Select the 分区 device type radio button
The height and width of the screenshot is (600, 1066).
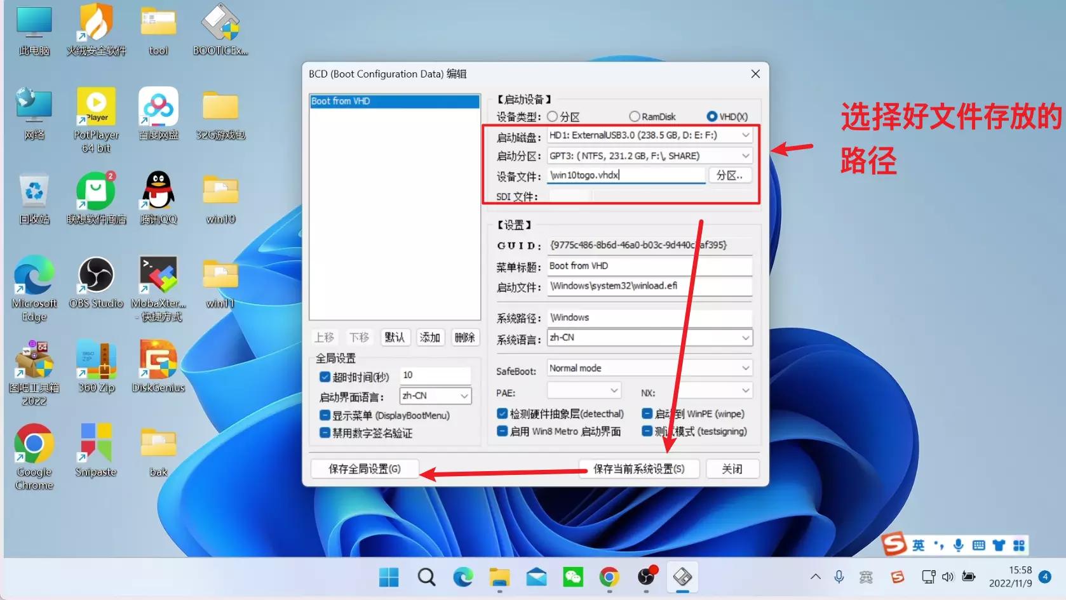tap(553, 116)
